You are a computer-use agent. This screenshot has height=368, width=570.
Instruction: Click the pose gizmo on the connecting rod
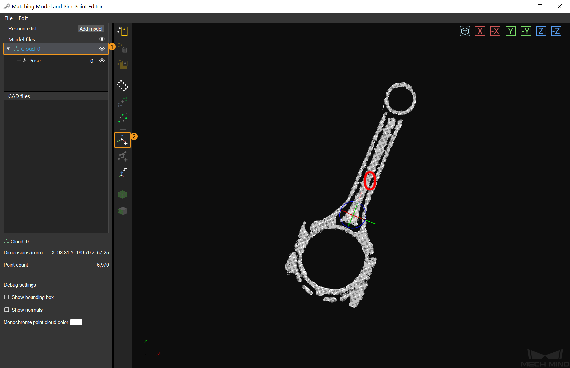pos(353,215)
